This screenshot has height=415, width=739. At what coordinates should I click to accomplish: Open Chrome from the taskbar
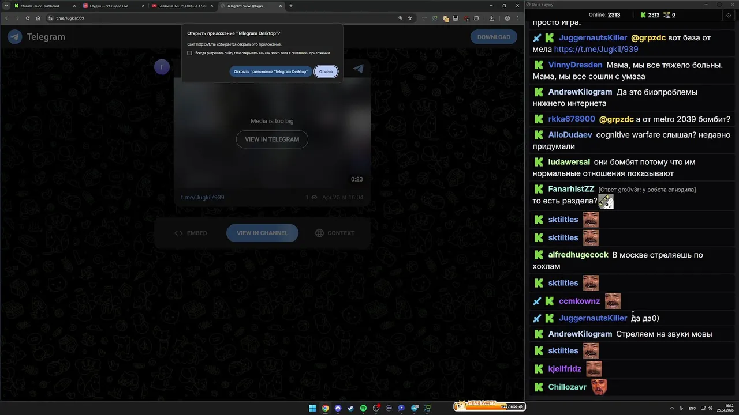(x=325, y=408)
